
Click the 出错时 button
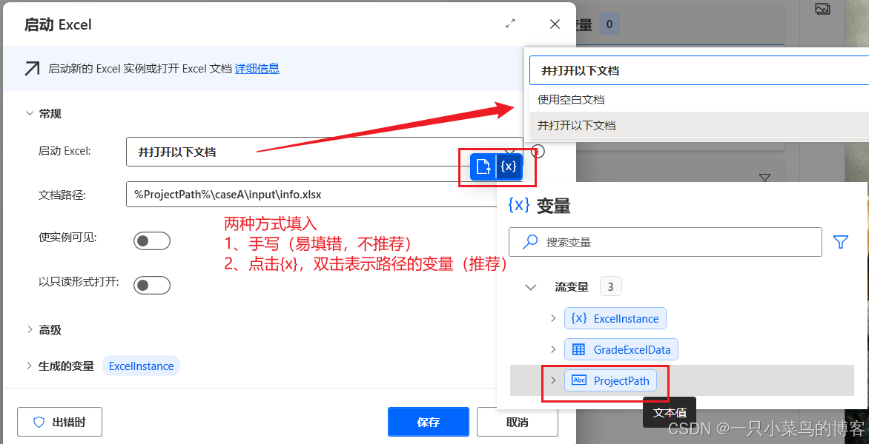click(x=60, y=423)
